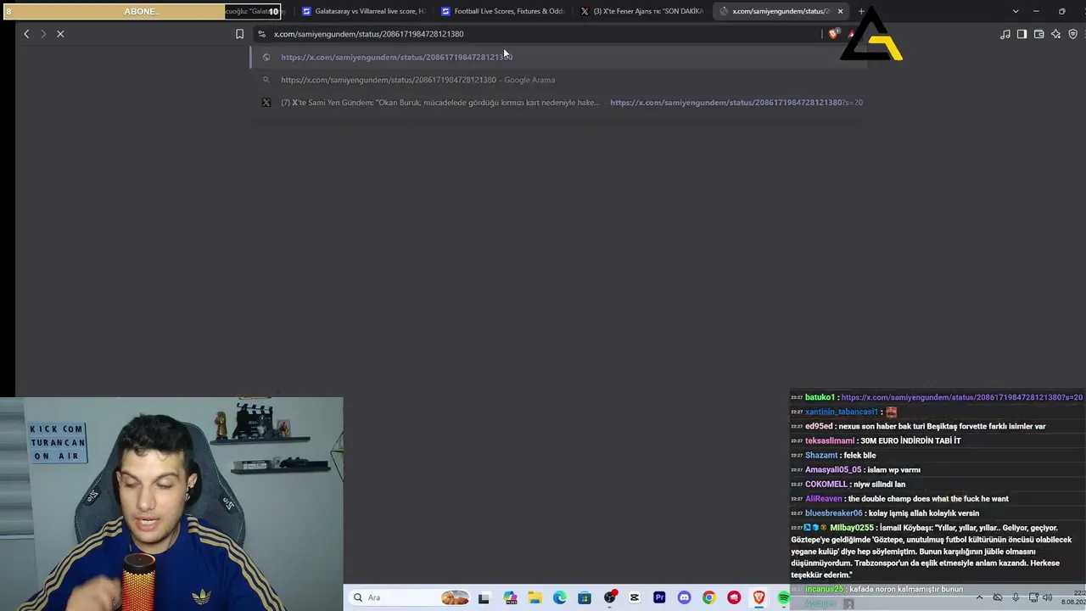Open the Brave Wallet icon
Viewport: 1086px width, 611px height.
tap(1038, 34)
